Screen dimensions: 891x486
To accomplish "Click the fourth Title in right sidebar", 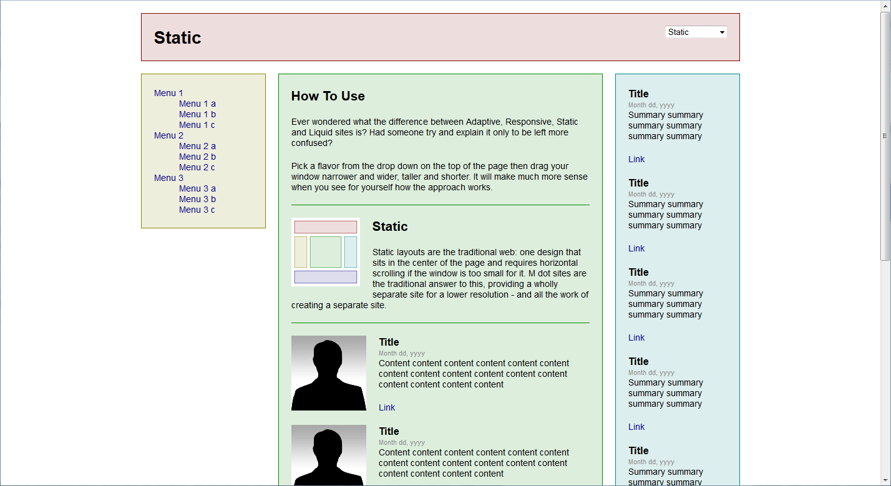I will [x=638, y=361].
